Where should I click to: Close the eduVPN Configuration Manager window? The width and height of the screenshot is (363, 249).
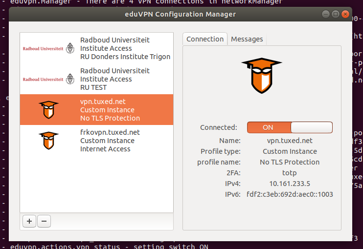[x=345, y=14]
